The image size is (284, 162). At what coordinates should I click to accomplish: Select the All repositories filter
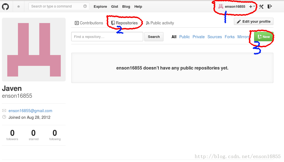point(174,37)
